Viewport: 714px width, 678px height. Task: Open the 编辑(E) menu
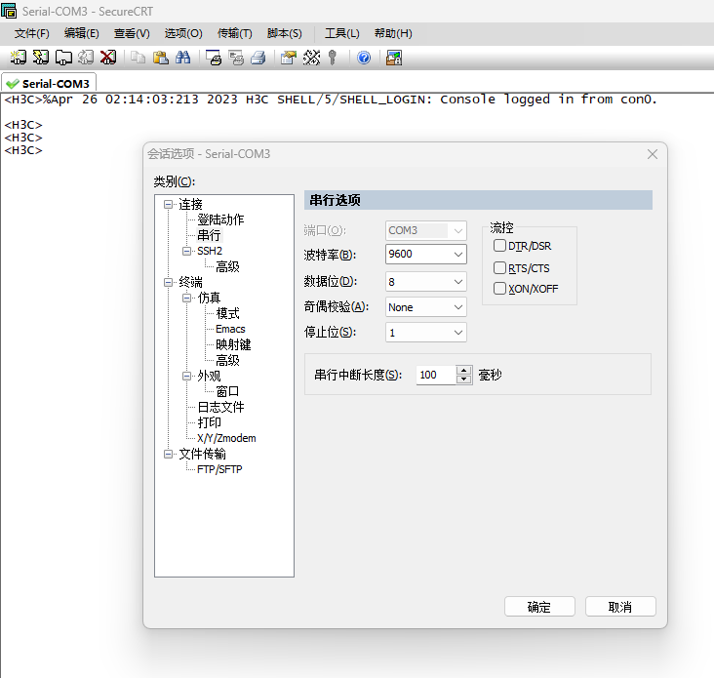coord(82,33)
